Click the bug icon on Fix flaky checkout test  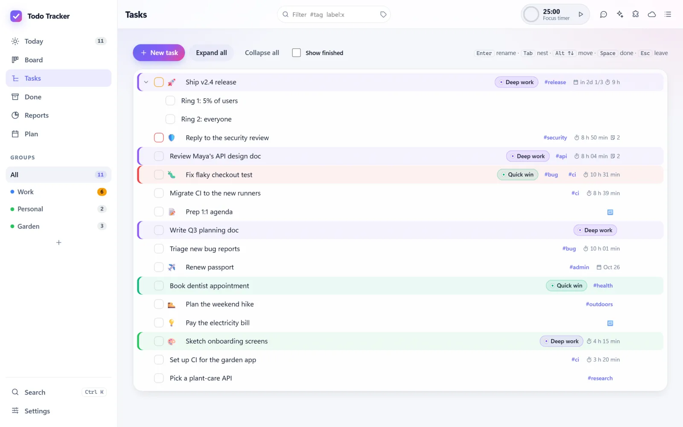[x=172, y=175]
